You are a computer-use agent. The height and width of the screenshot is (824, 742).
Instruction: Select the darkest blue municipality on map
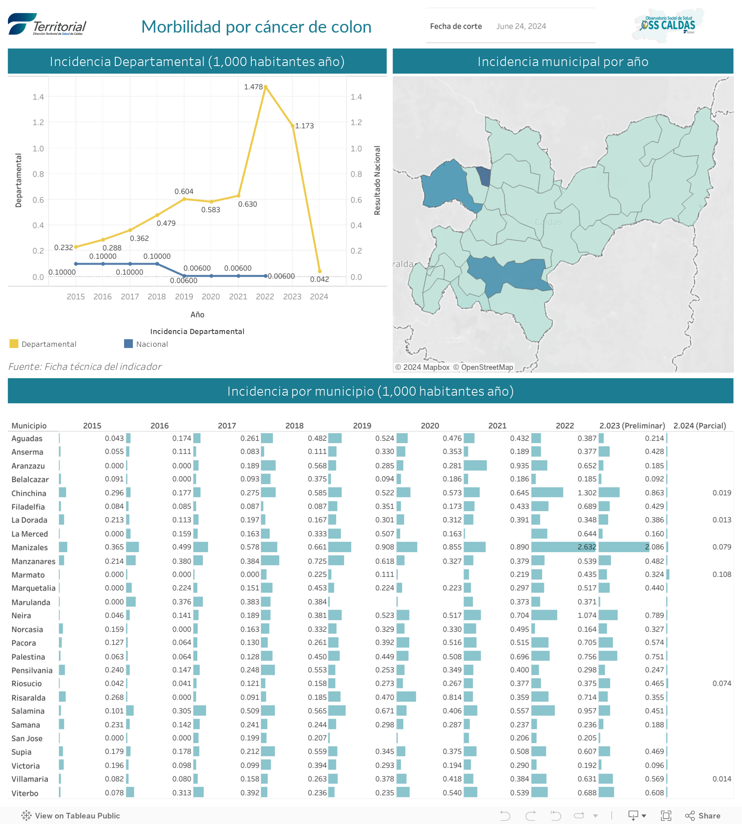tap(484, 176)
